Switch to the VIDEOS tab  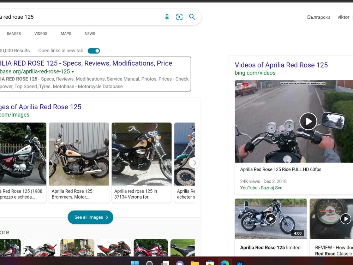[x=41, y=34]
